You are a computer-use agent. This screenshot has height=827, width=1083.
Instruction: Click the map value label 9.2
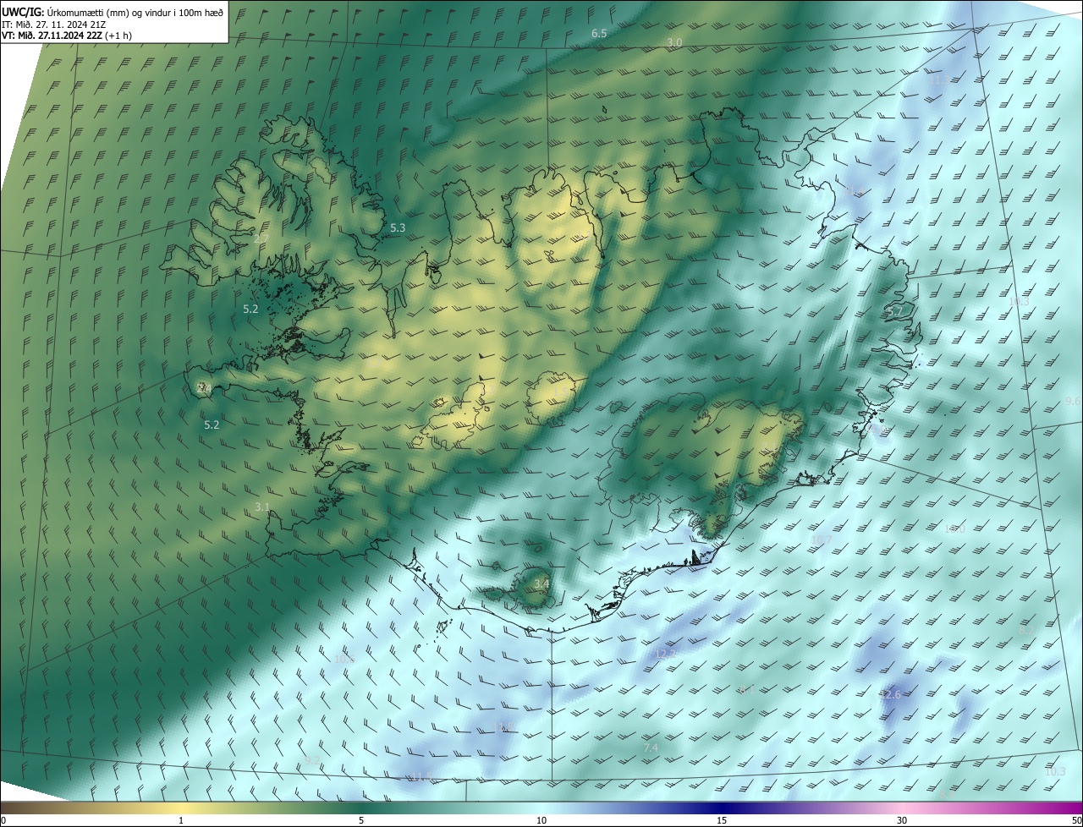313,761
